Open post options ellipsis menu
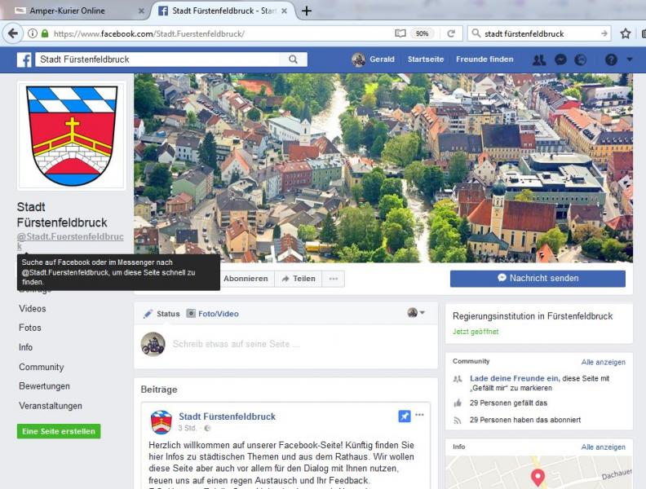 419,415
